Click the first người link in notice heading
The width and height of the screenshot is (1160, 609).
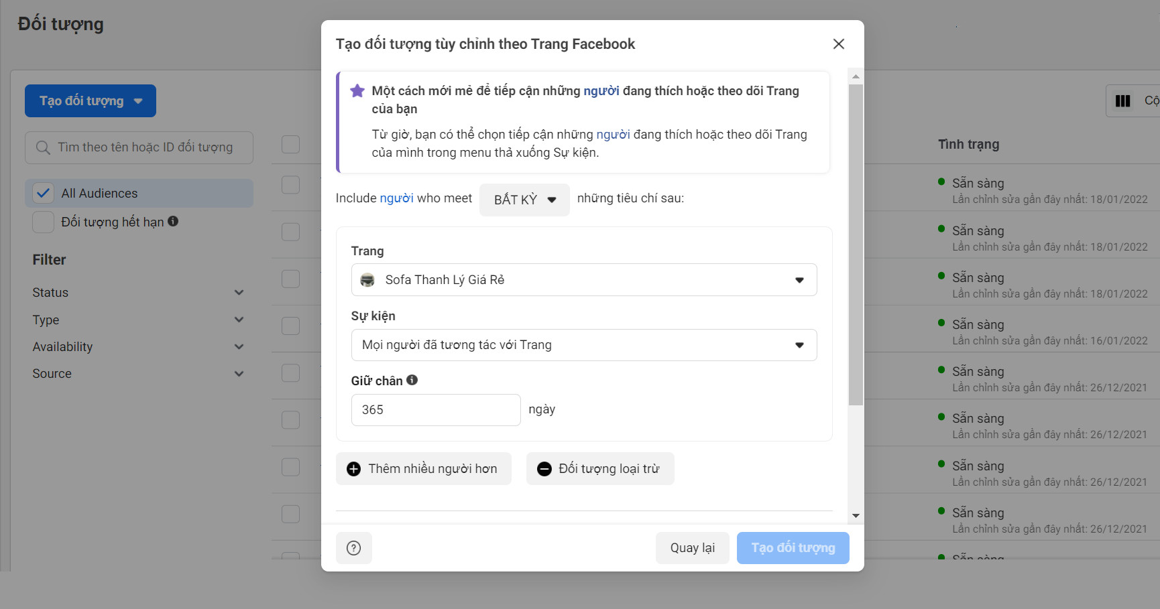pos(601,90)
